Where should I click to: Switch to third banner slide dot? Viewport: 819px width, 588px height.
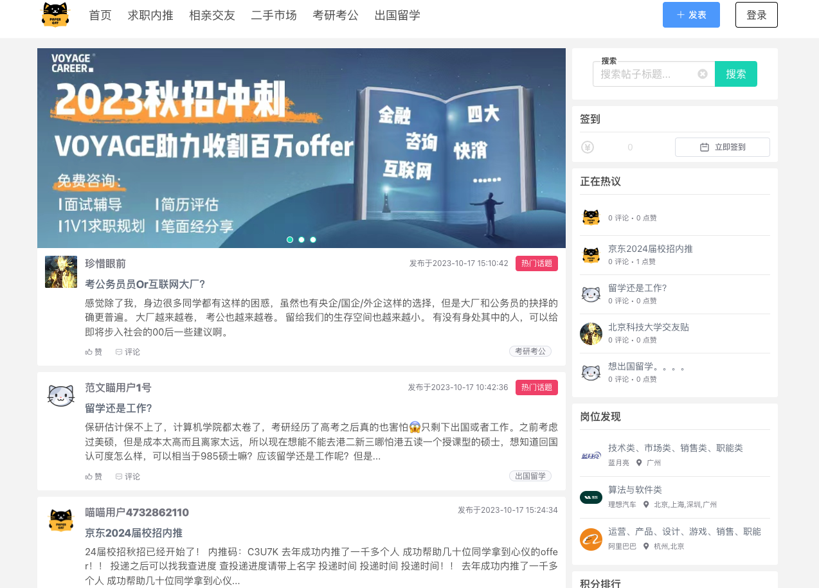pos(313,240)
